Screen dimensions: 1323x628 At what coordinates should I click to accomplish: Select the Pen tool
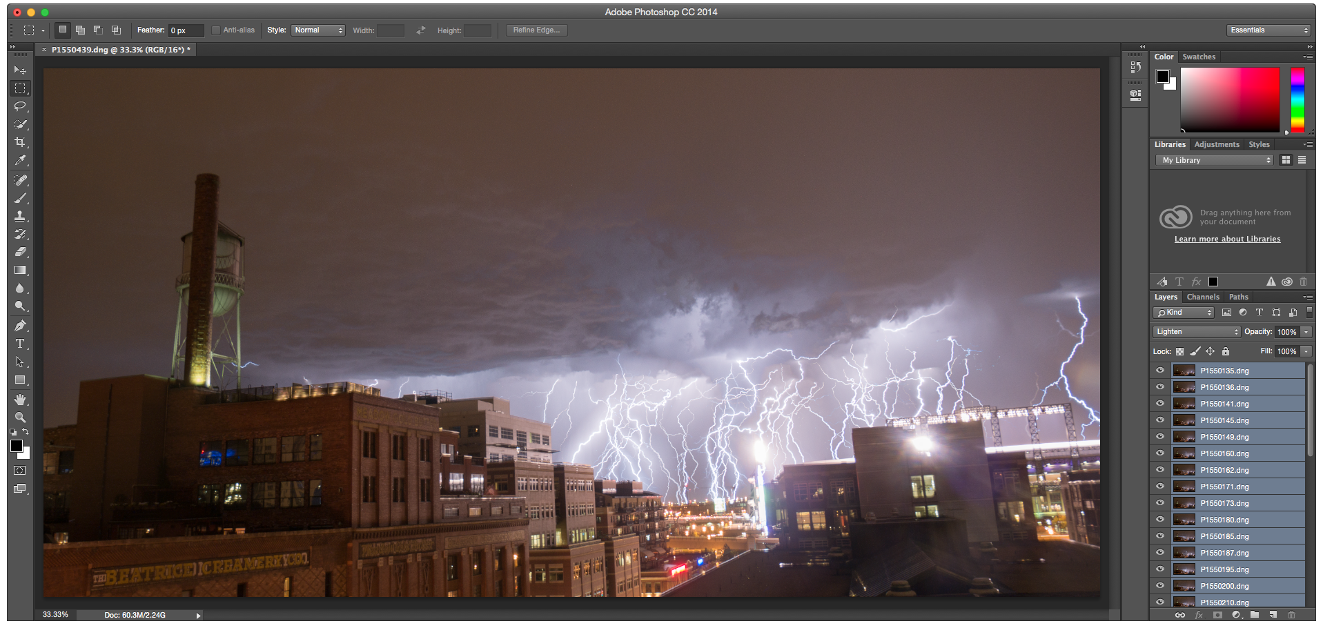20,326
